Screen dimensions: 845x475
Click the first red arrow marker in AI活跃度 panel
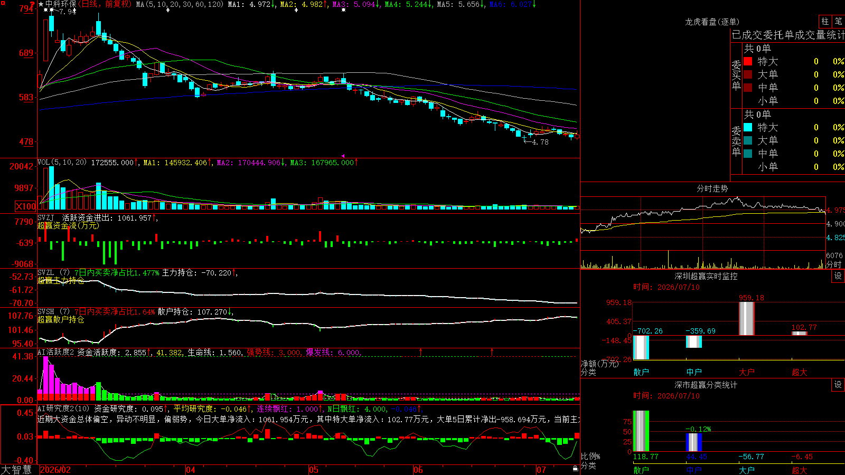pyautogui.click(x=421, y=351)
